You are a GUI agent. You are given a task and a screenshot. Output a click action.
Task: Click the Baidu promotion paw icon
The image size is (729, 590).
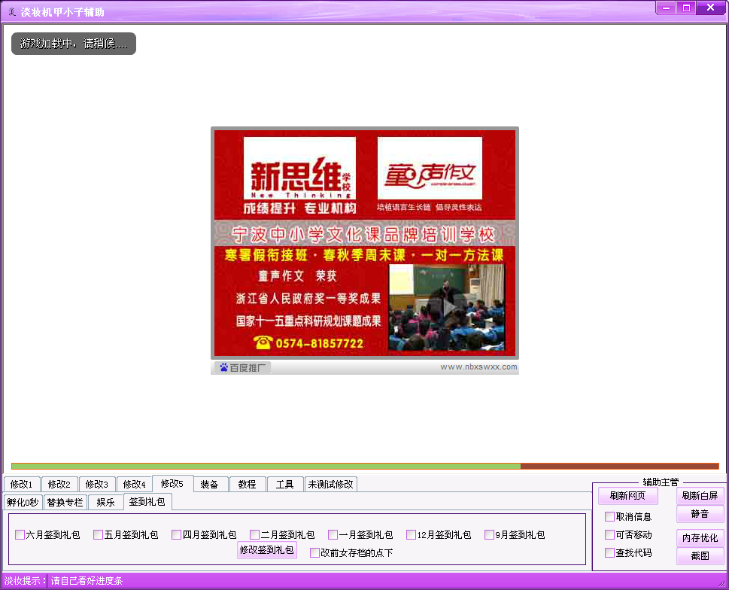click(x=223, y=367)
